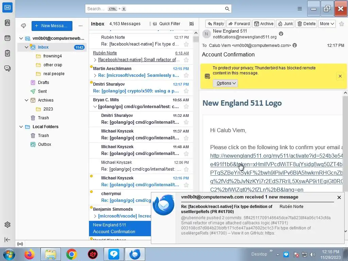
Task: Archive the open message
Action: pos(264,24)
